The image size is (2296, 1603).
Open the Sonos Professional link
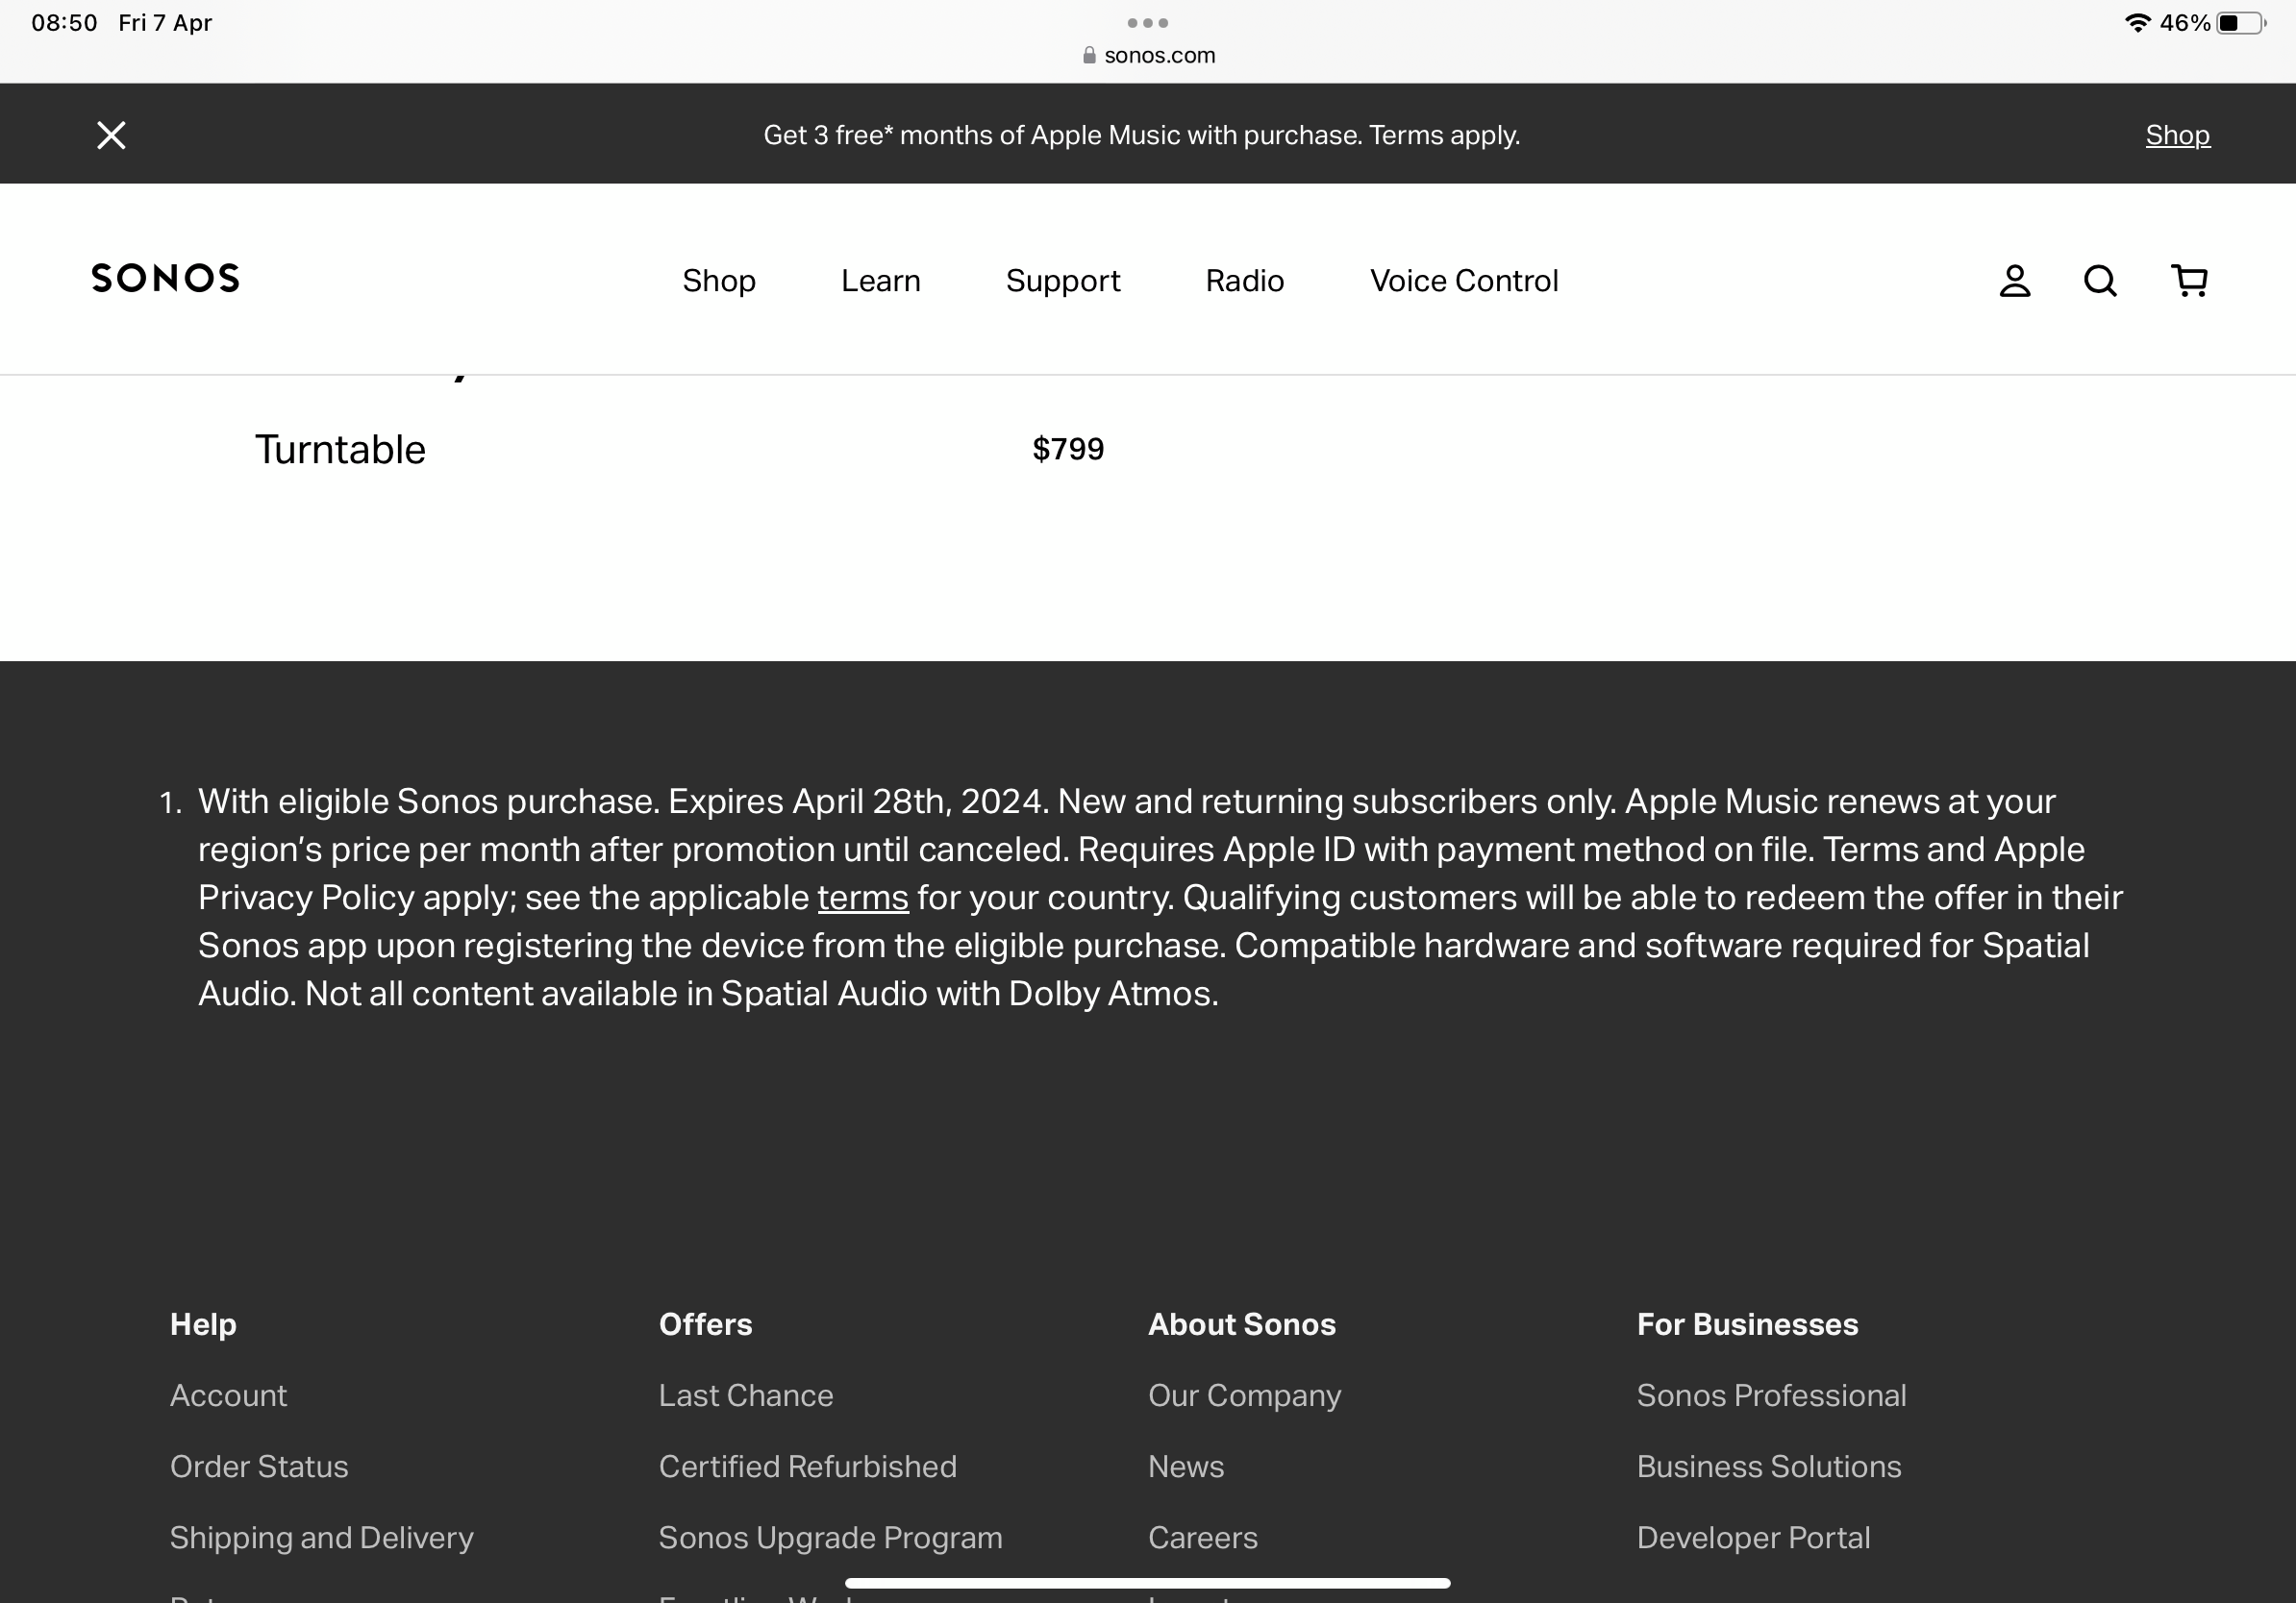[x=1771, y=1395]
